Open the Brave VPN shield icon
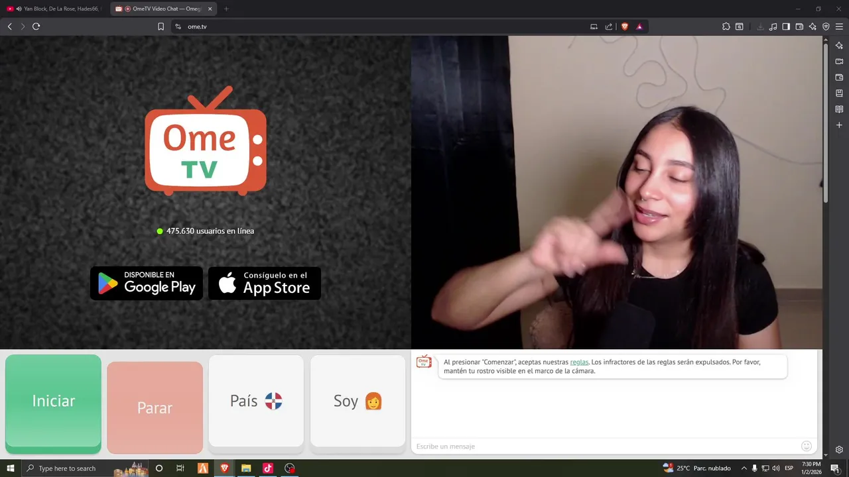The width and height of the screenshot is (849, 477). point(826,26)
